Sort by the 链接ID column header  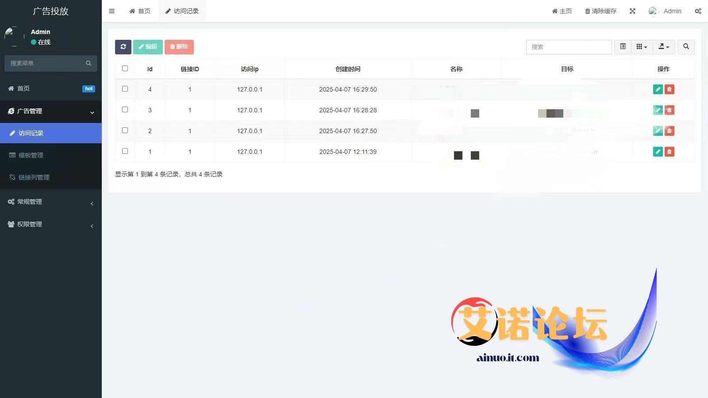point(190,69)
